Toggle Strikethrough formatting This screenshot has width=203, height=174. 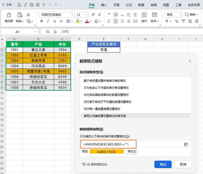tap(61, 21)
